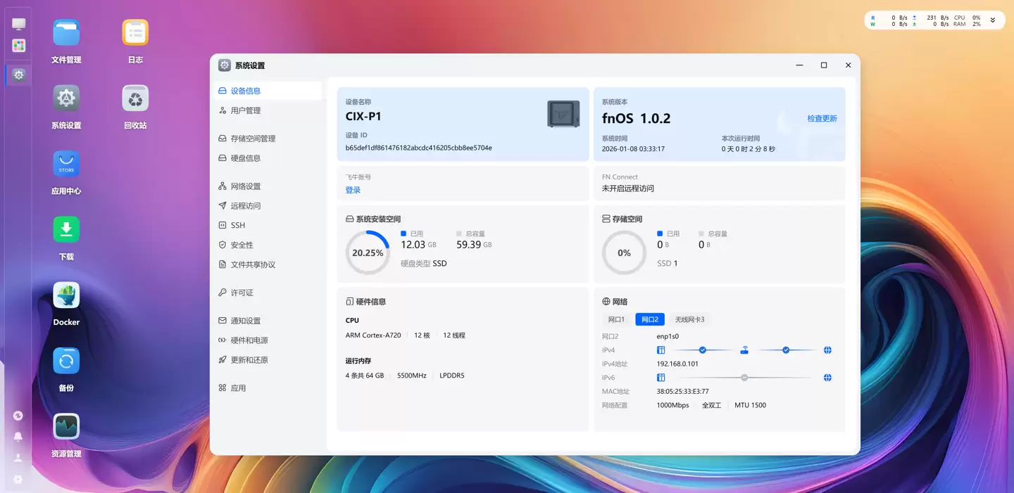Click the 登录 link under 飞牛账号
The width and height of the screenshot is (1014, 493).
(x=353, y=189)
